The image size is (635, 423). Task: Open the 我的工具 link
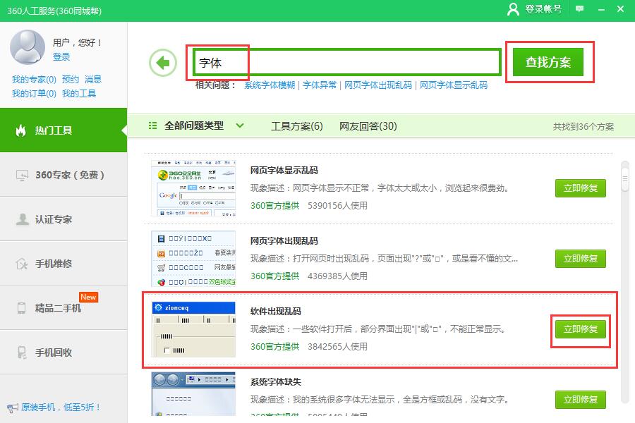pyautogui.click(x=79, y=94)
